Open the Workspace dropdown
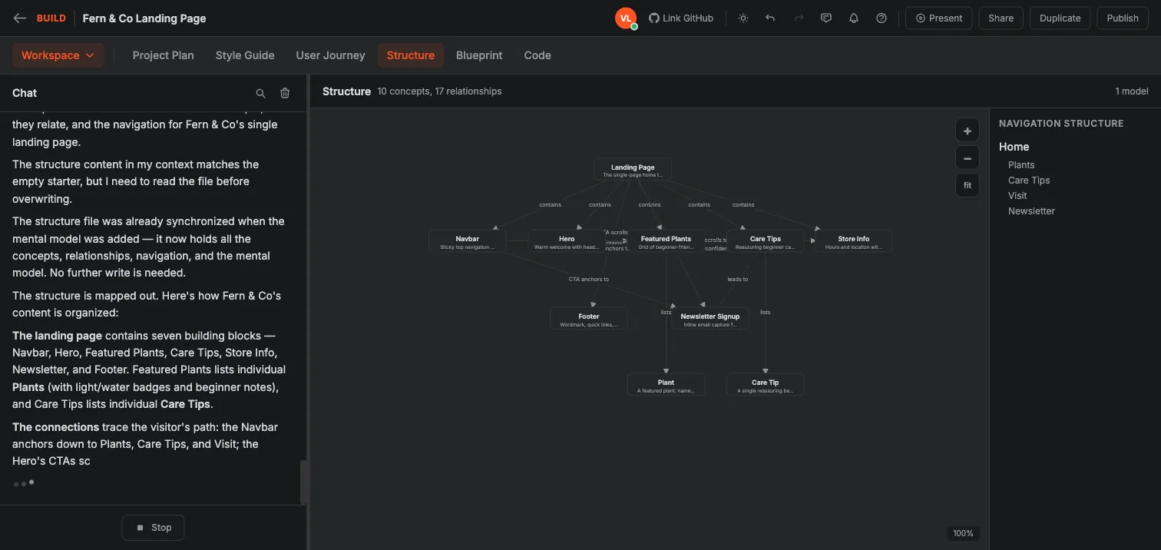Image resolution: width=1161 pixels, height=550 pixels. pos(58,55)
